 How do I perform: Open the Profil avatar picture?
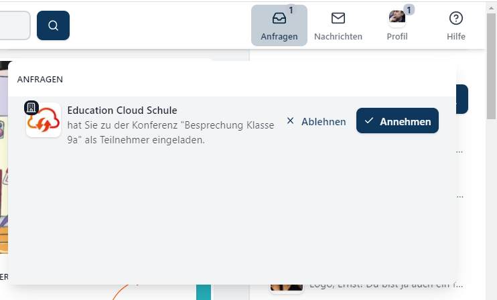pos(397,18)
